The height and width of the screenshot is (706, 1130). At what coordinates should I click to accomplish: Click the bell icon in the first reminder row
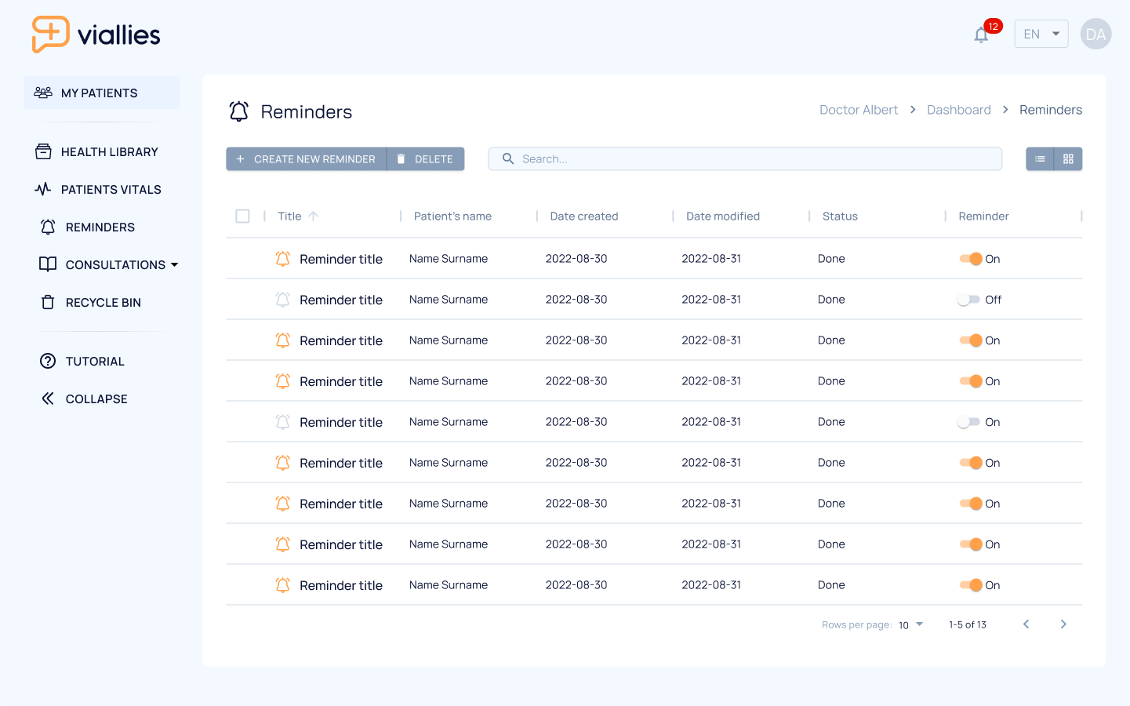coord(283,259)
